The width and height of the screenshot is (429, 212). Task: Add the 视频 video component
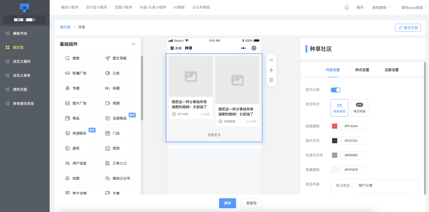118,103
